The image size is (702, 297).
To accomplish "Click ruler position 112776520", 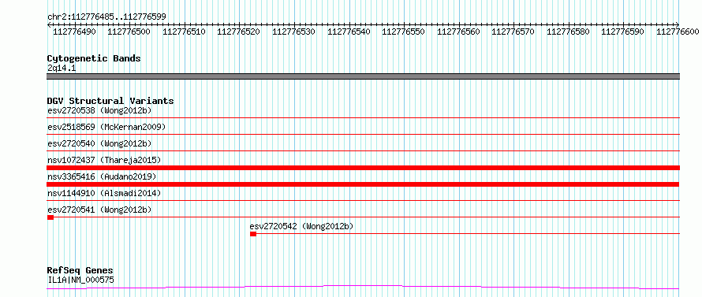I will (239, 32).
